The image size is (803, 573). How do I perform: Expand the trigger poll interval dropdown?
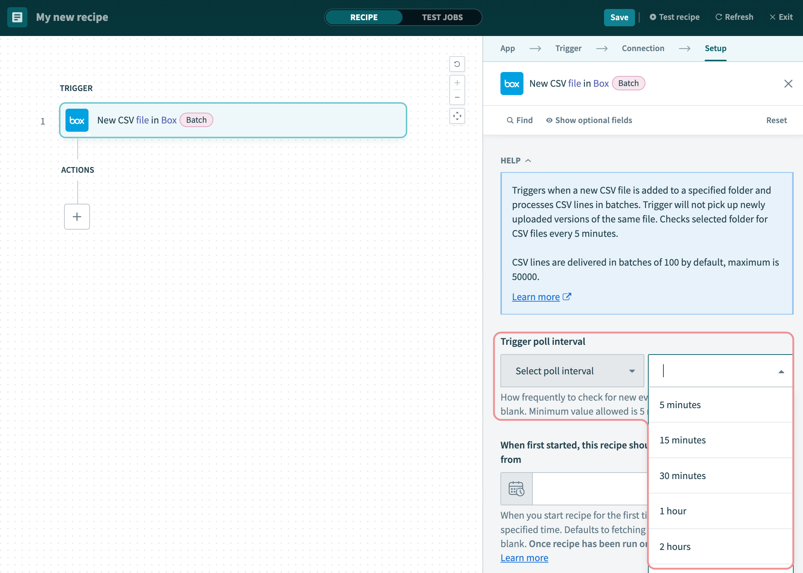(x=572, y=371)
